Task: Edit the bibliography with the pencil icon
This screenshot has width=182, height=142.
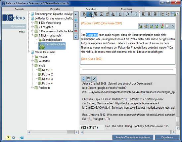Action: pos(94,79)
